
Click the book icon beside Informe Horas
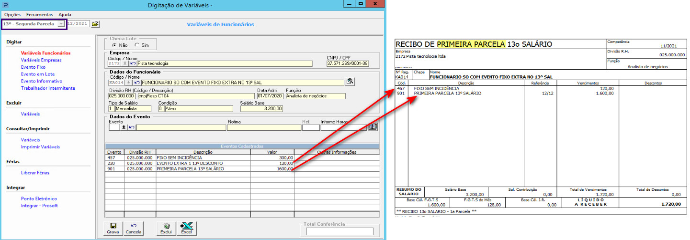373,127
